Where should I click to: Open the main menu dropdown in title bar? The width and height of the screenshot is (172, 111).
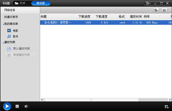[148, 3]
